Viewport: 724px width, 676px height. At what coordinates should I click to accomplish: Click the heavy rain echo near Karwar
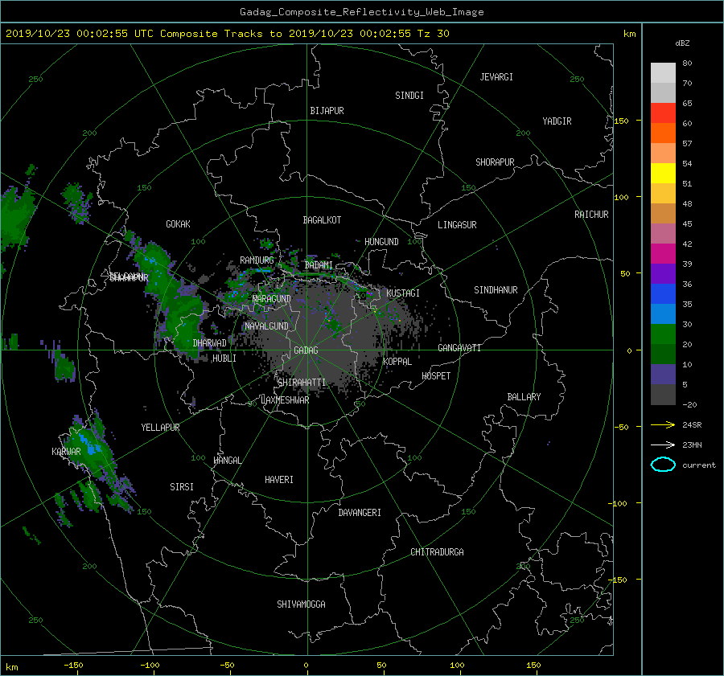(x=90, y=446)
